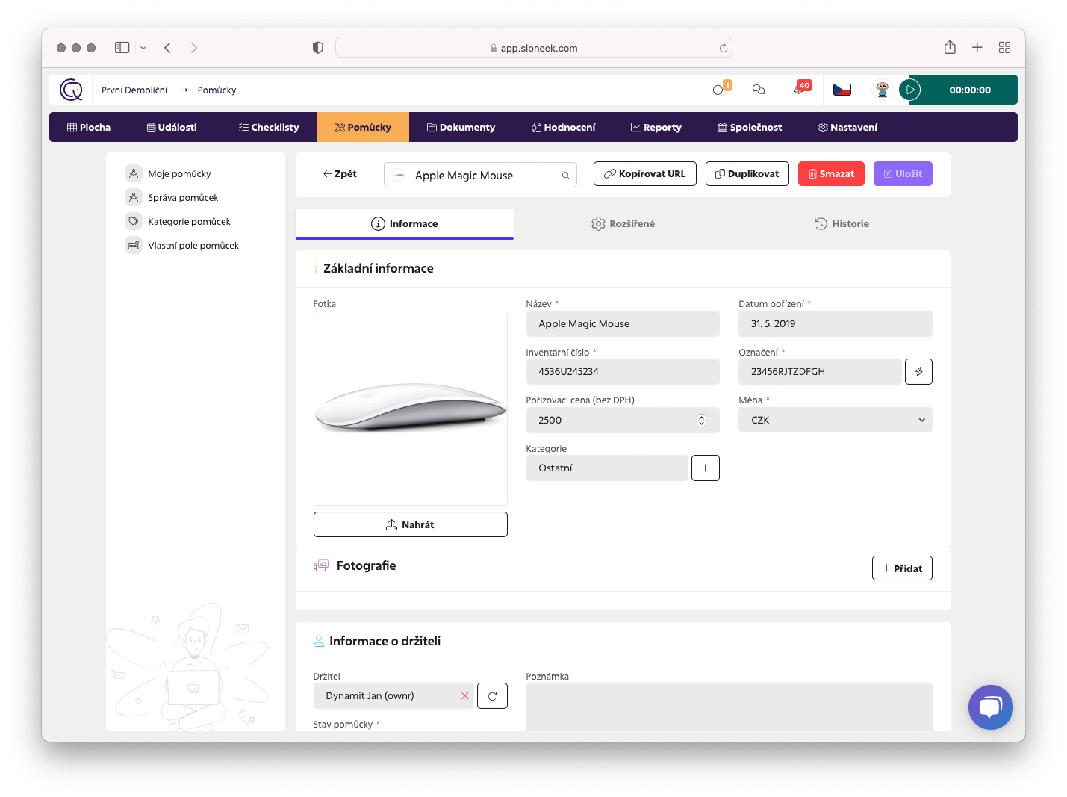Screen dimensions: 1067x797
Task: Save with the Uložit button
Action: coord(903,173)
